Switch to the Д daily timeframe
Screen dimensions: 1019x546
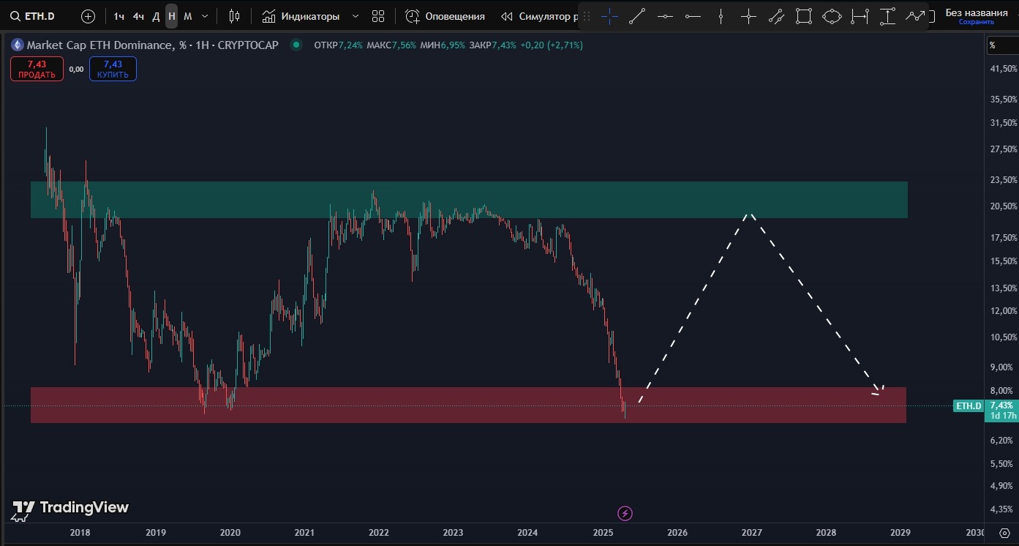(x=156, y=16)
